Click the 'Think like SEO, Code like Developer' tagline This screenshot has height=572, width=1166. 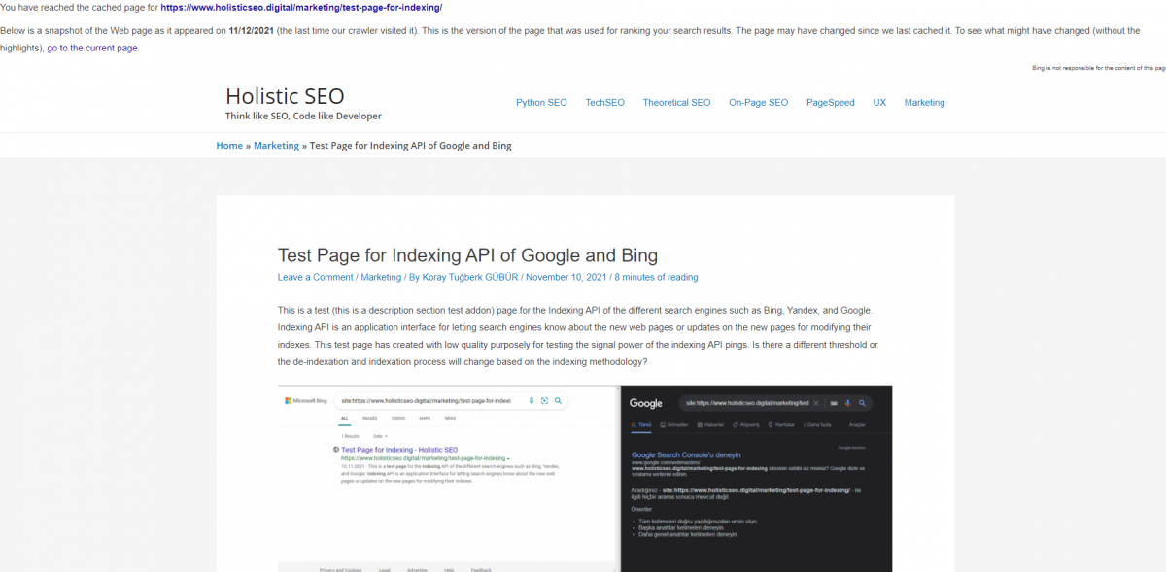point(303,116)
